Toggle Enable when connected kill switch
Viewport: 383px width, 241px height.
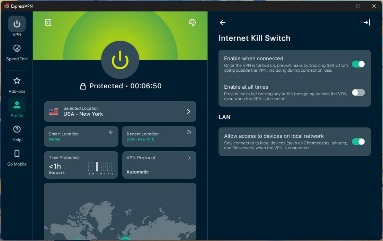point(358,64)
